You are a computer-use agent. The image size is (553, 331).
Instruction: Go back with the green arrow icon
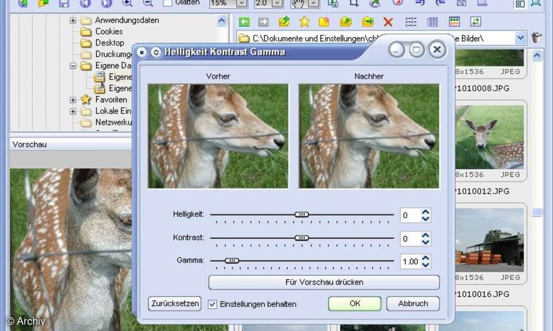click(244, 22)
